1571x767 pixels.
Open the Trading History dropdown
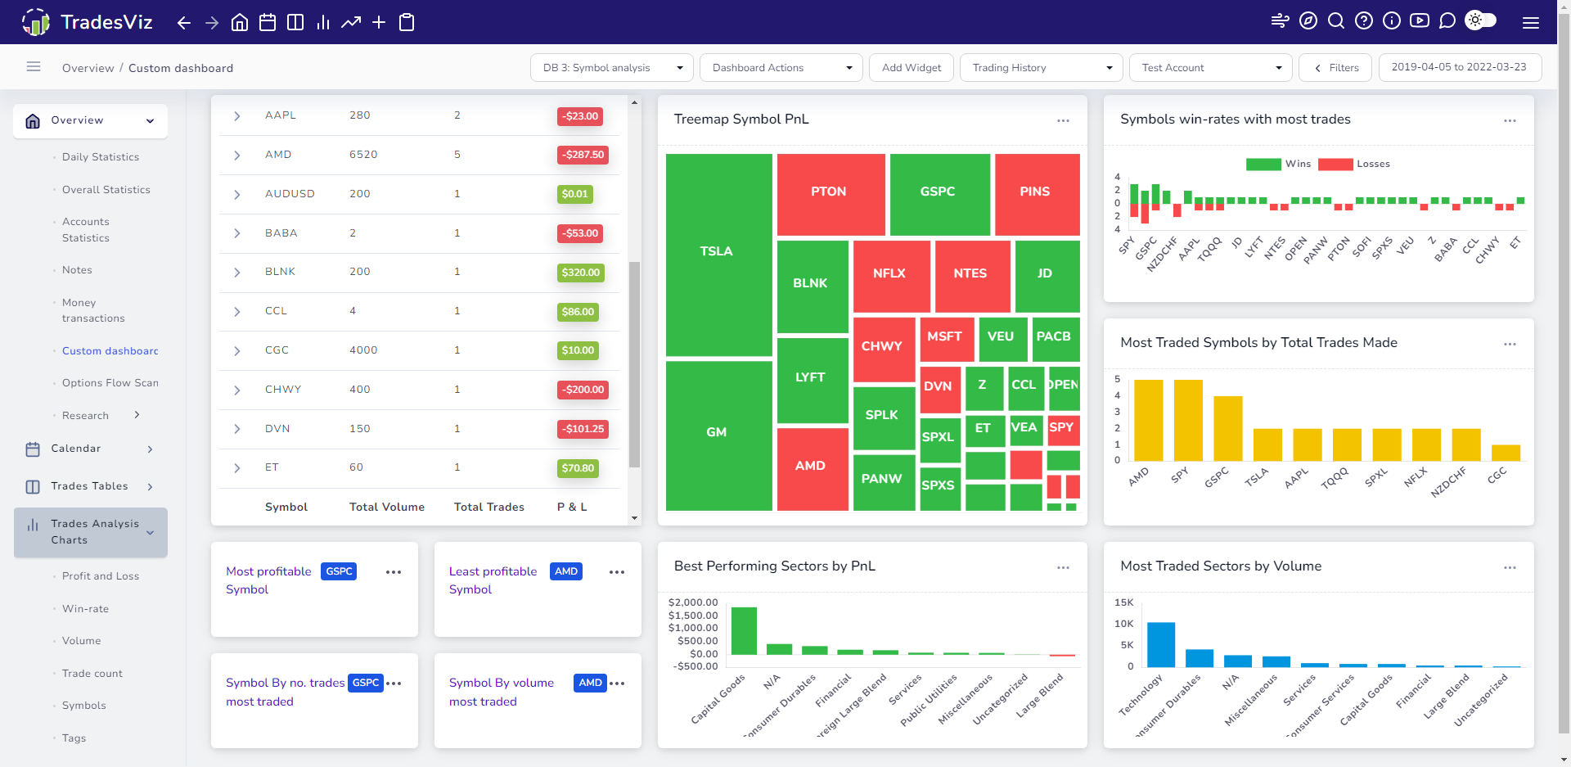[1042, 68]
